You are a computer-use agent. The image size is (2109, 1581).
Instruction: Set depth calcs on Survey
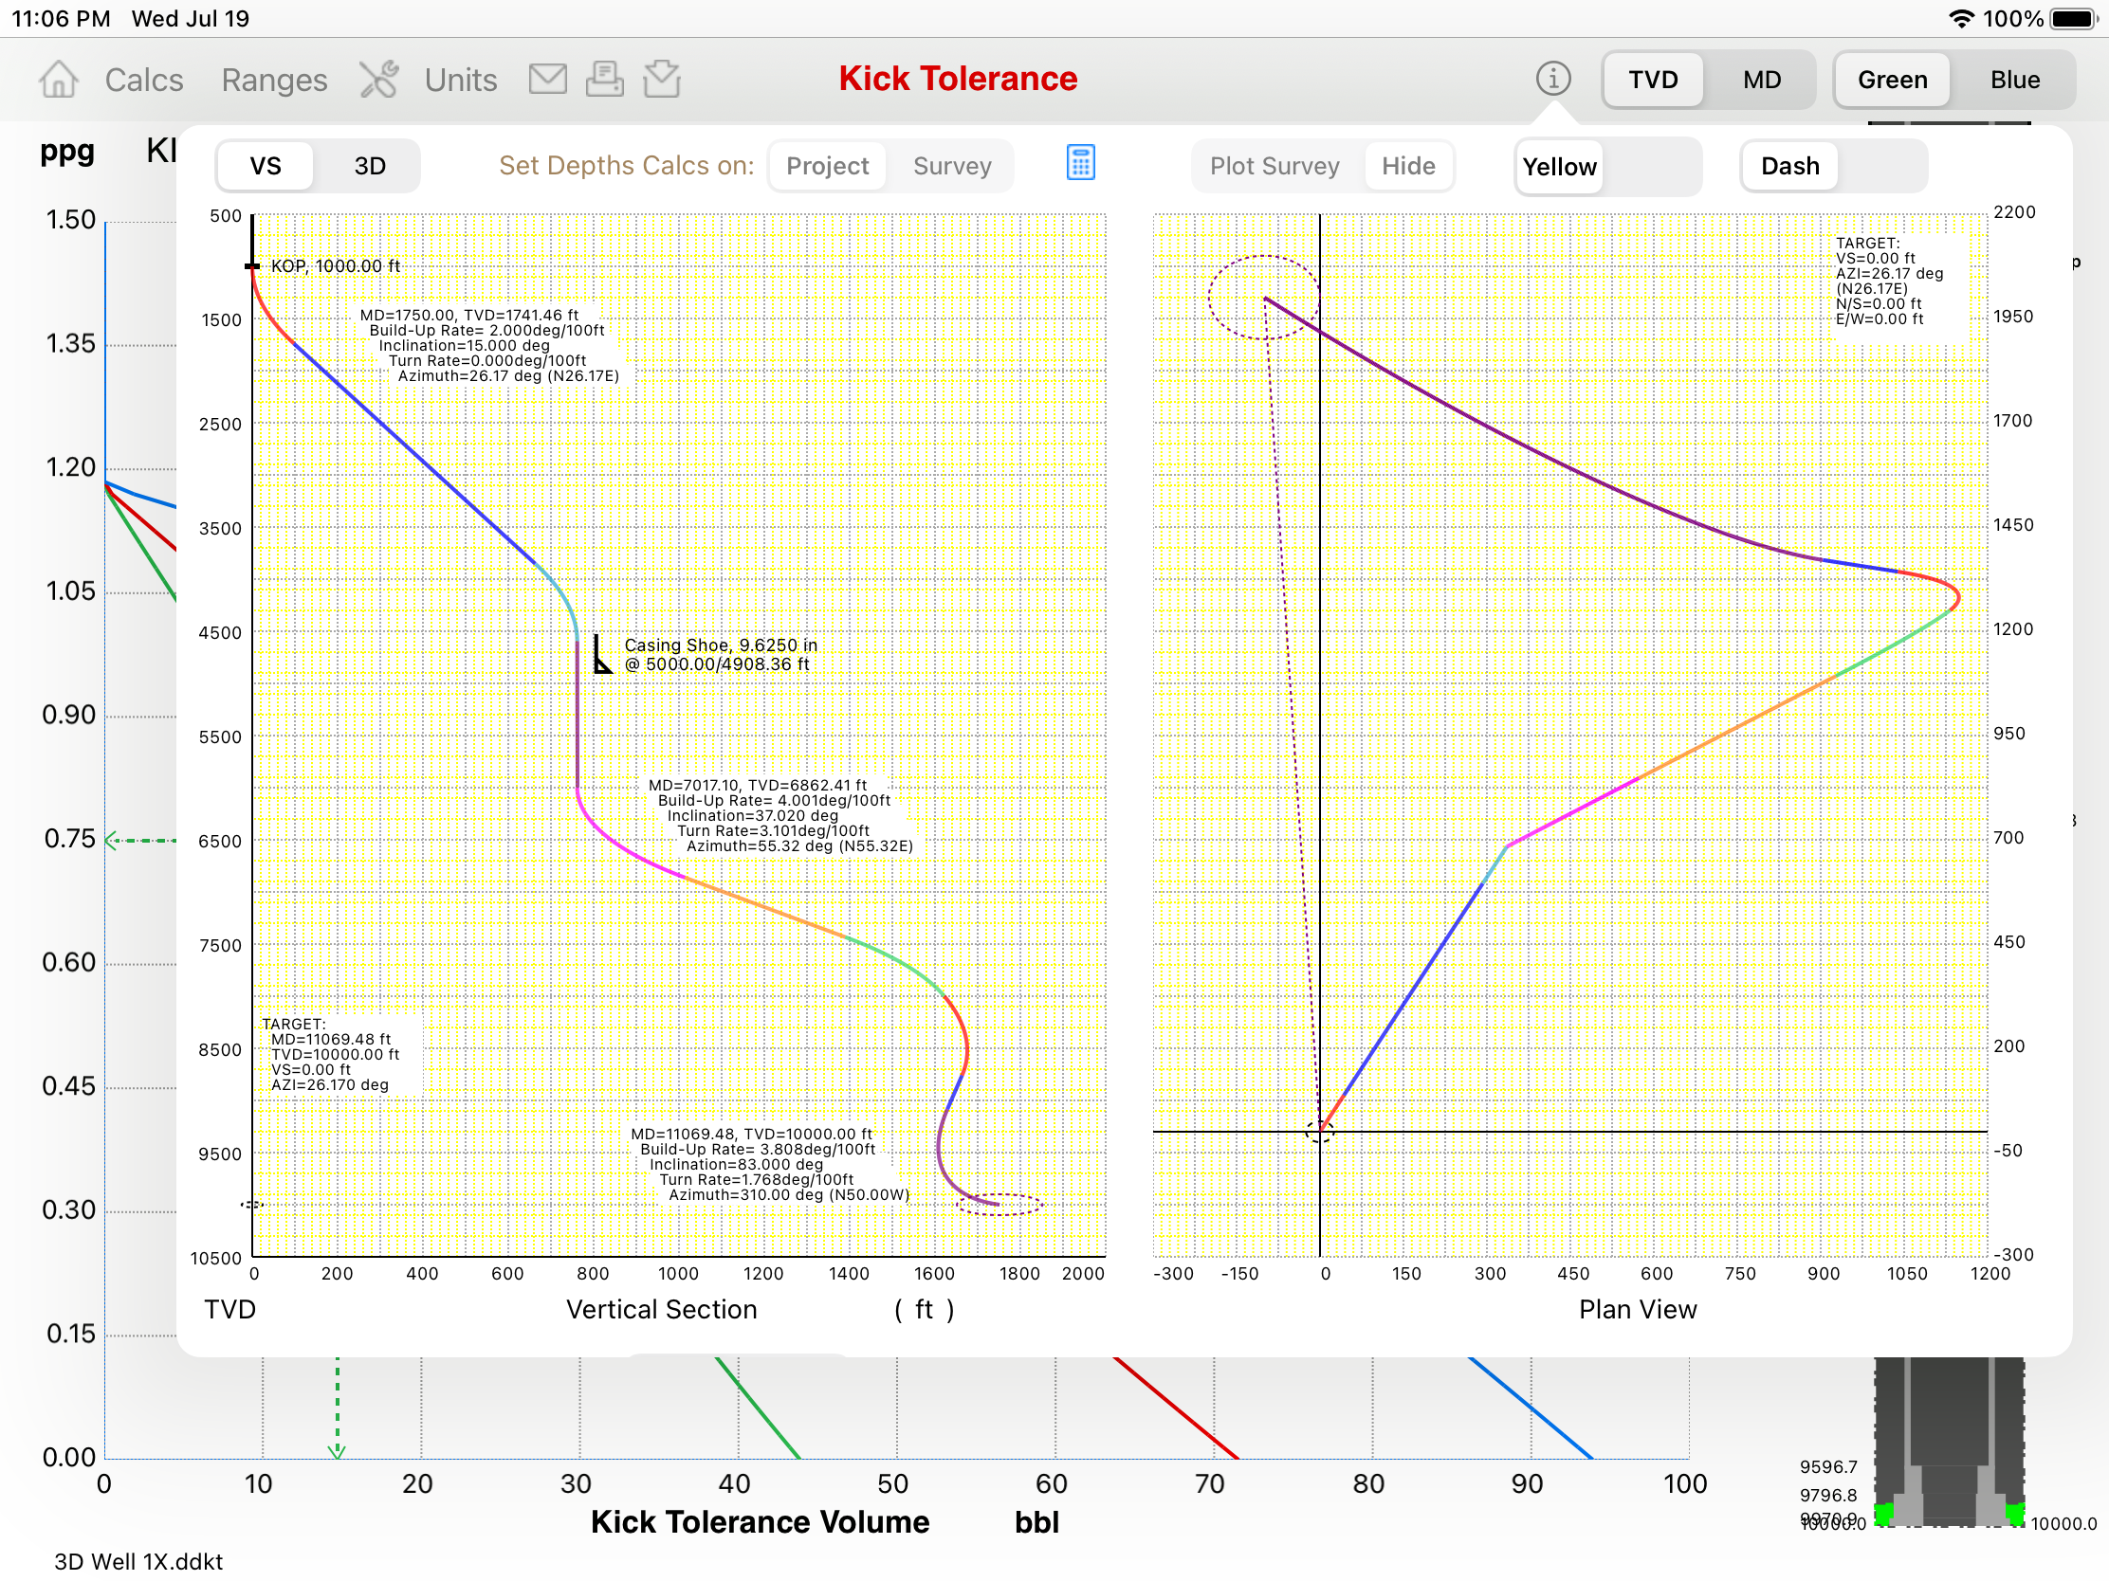951,166
